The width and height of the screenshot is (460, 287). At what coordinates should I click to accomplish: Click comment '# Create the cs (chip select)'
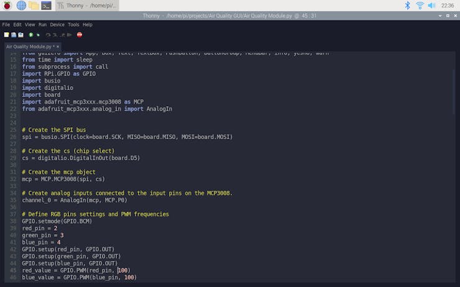[68, 151]
